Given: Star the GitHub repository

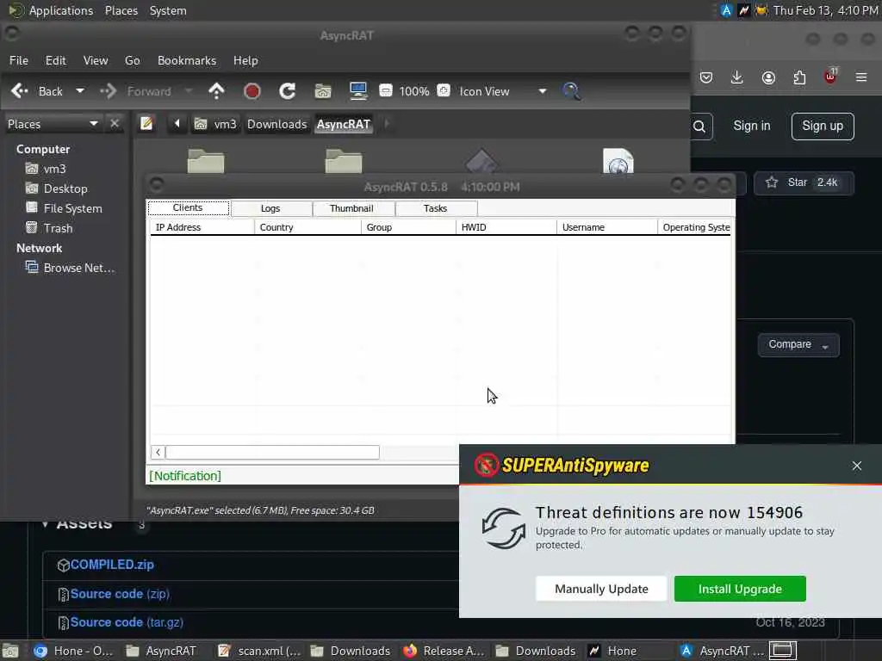Looking at the screenshot, I should pos(804,182).
